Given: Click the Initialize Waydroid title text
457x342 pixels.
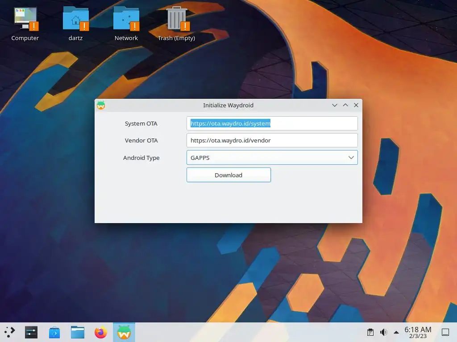Looking at the screenshot, I should coord(228,105).
